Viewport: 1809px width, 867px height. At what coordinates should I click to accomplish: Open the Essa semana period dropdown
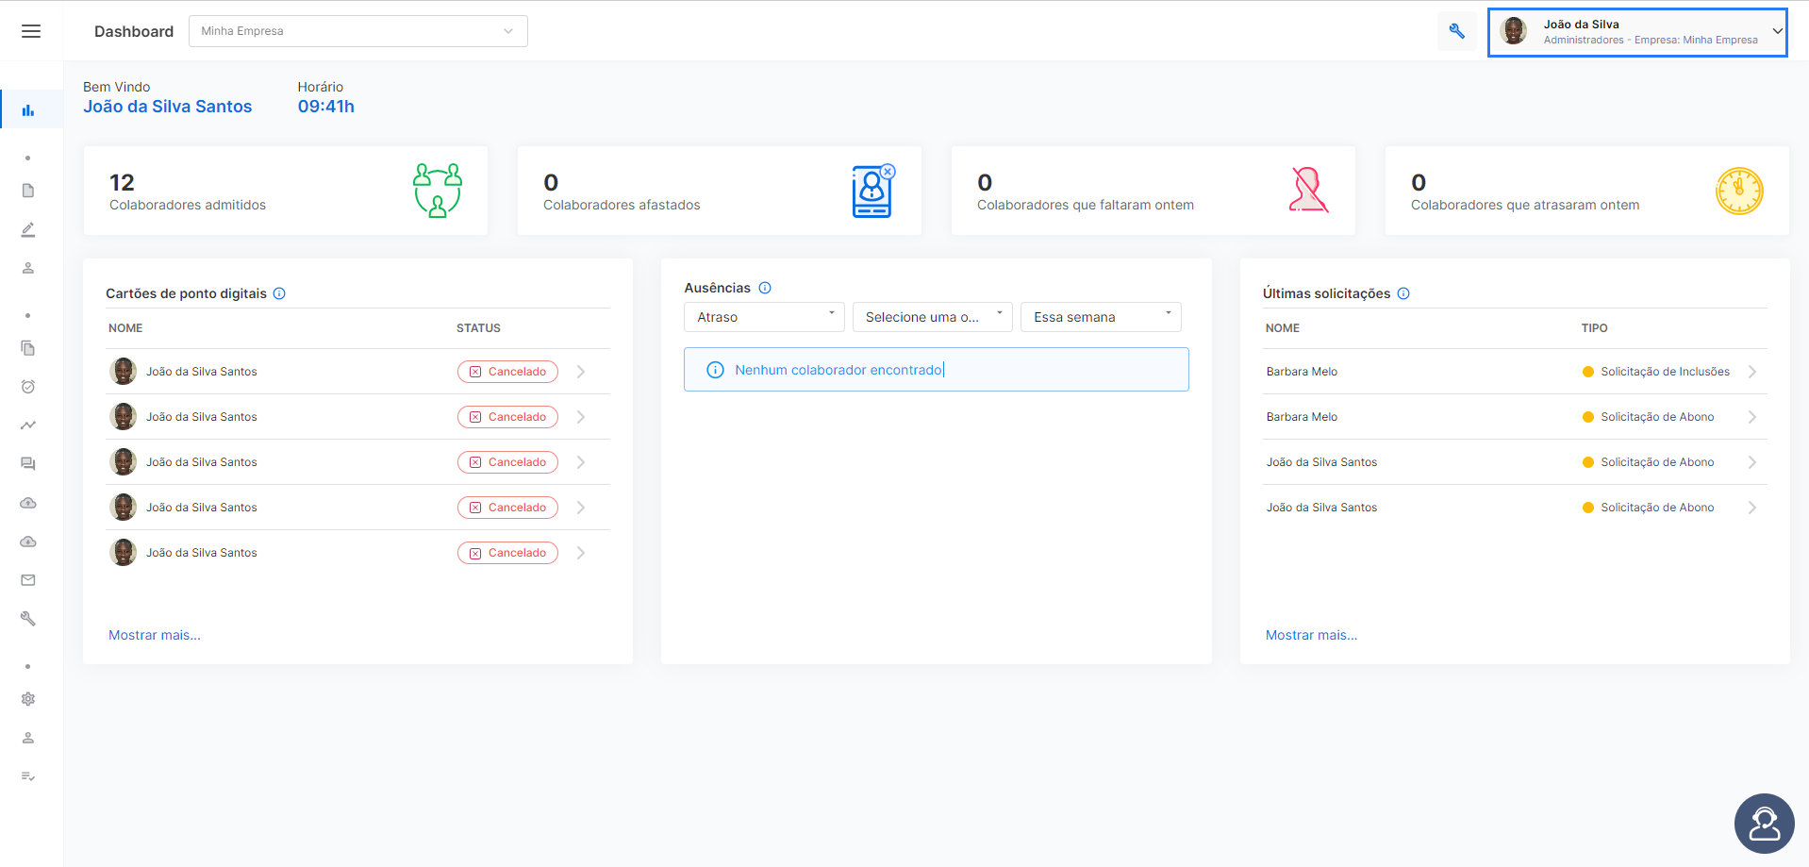tap(1101, 317)
